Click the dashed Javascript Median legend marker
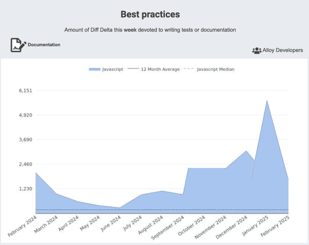309x245 pixels. (x=188, y=70)
